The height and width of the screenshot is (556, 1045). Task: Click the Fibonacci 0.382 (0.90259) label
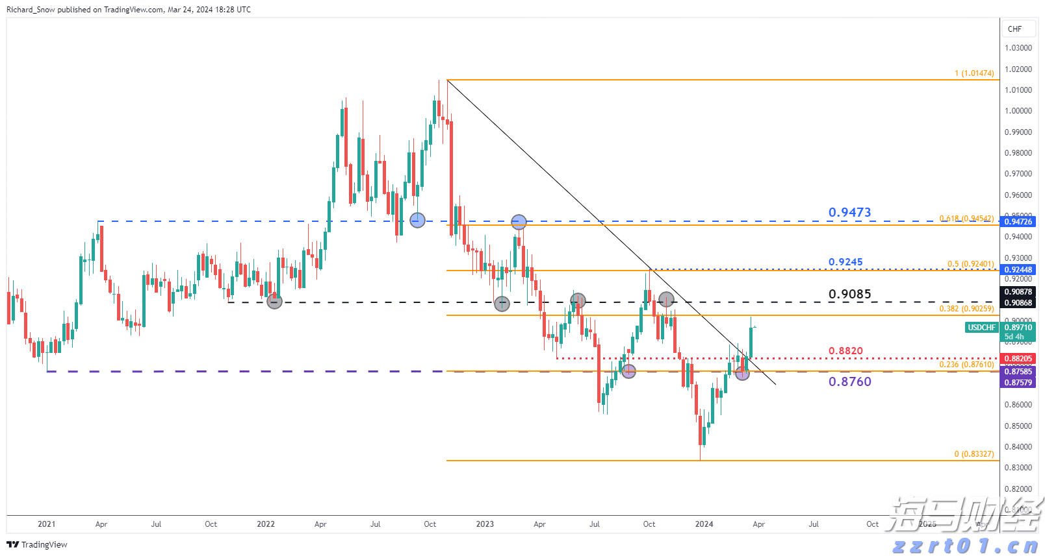pos(966,309)
